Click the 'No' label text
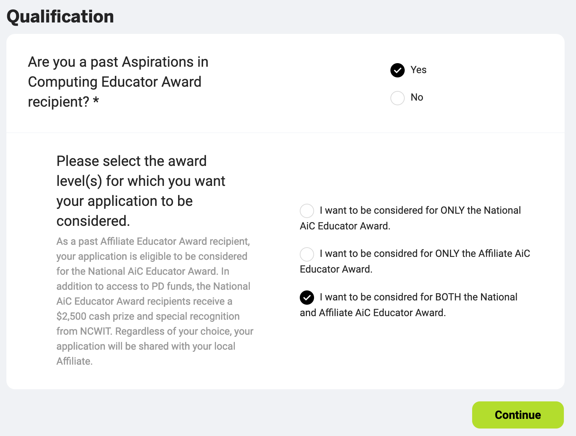This screenshot has height=436, width=576. pyautogui.click(x=417, y=97)
